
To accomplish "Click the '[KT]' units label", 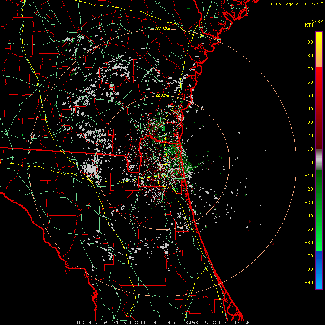I will coord(308,25).
